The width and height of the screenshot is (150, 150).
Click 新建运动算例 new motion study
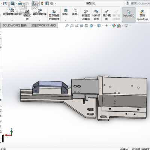coord(86,15)
